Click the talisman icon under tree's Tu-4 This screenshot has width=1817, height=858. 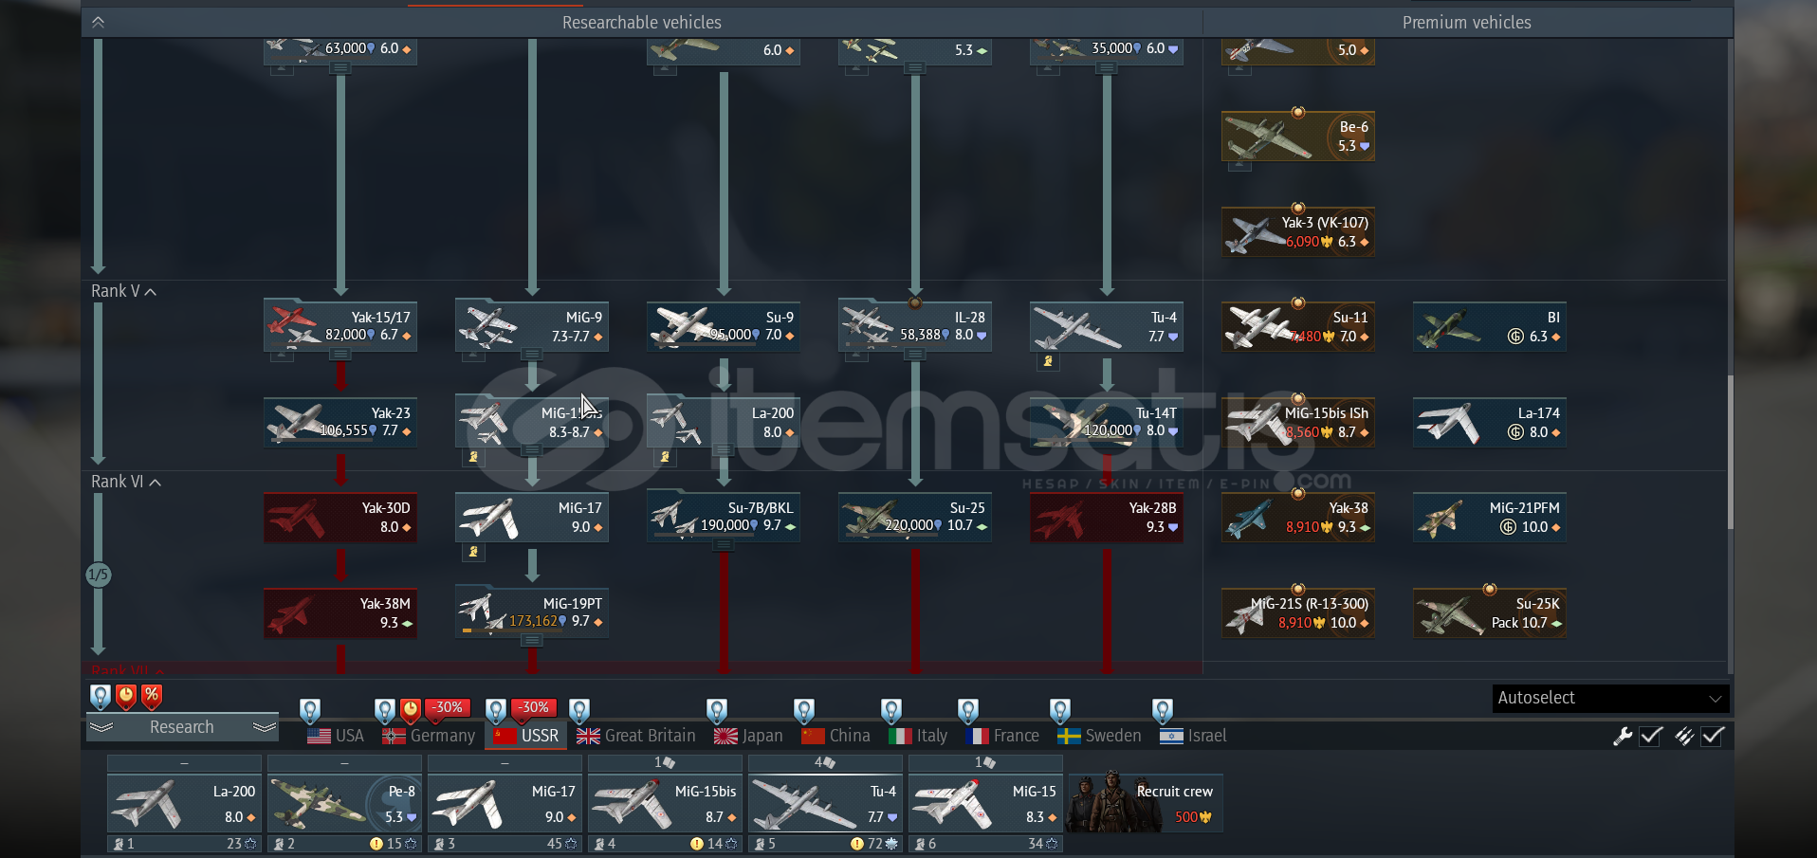(x=1048, y=361)
